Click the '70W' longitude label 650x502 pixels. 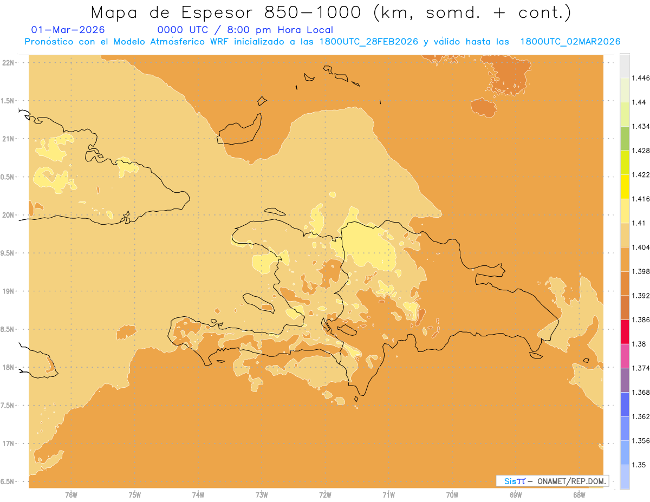tap(452, 495)
